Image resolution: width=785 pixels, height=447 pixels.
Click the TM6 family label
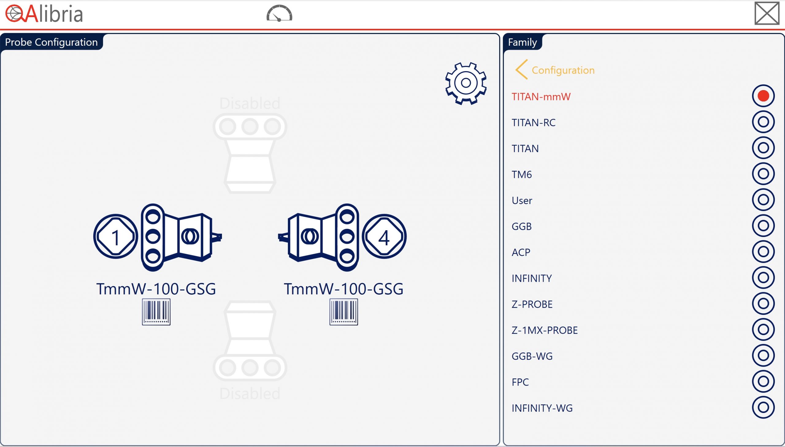522,174
